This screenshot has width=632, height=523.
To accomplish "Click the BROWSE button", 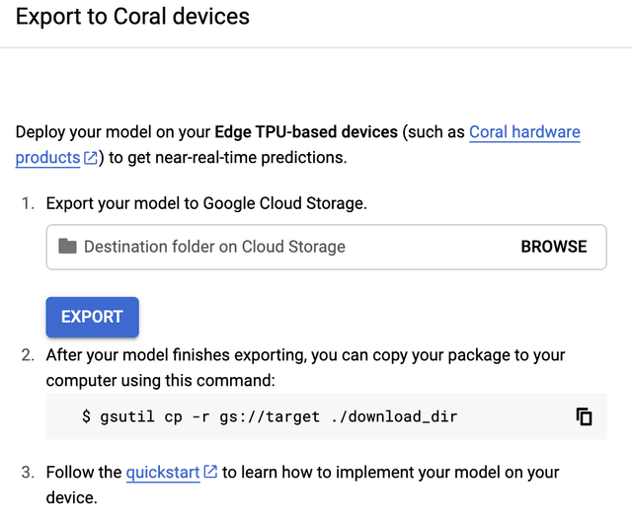I will pyautogui.click(x=553, y=247).
